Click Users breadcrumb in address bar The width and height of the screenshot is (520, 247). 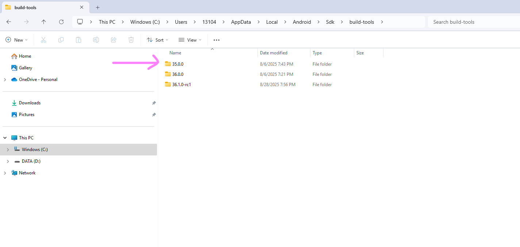181,22
